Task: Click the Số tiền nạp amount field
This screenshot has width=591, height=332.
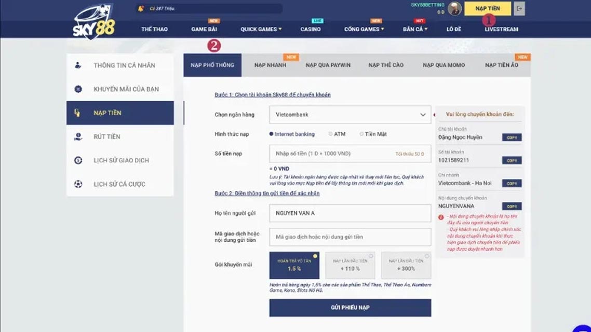Action: pos(350,154)
